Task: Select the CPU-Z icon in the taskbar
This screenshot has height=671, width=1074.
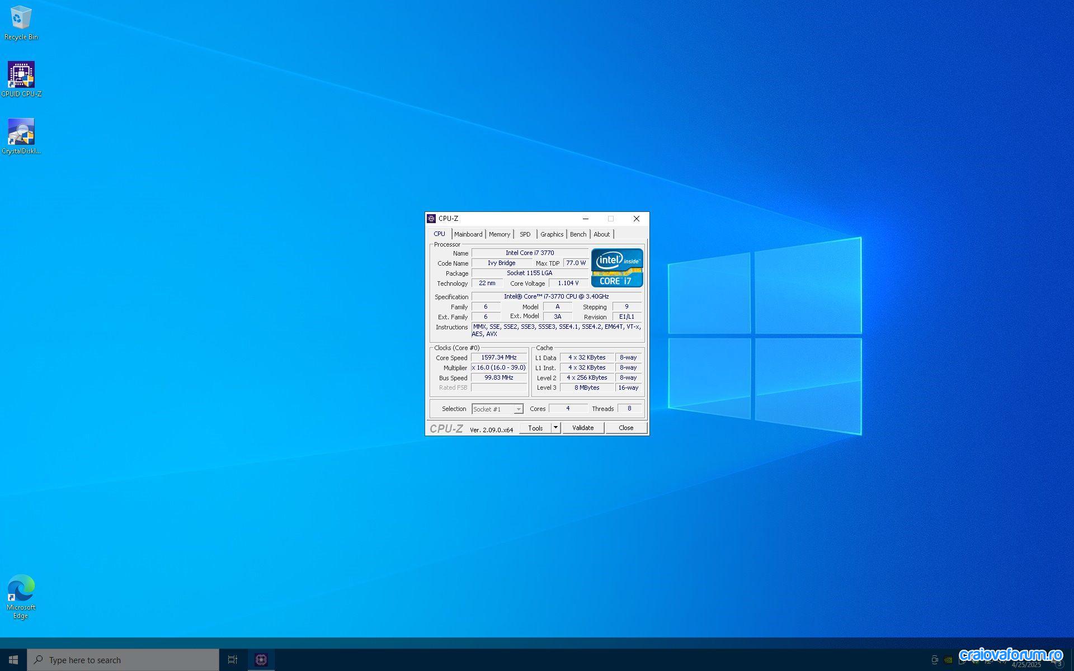Action: point(261,660)
